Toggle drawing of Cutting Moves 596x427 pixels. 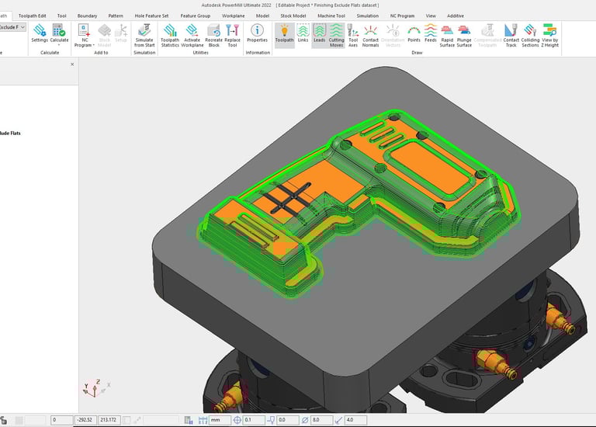click(336, 36)
